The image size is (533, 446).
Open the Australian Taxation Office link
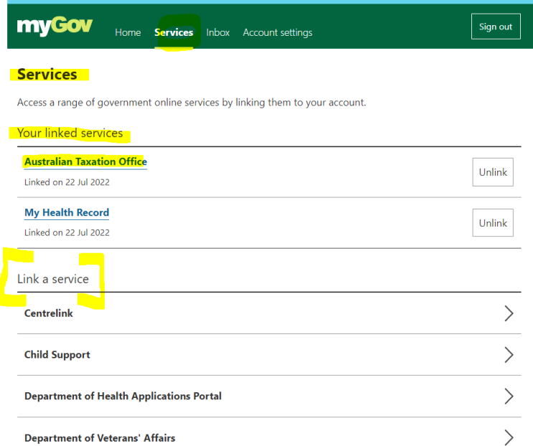click(85, 162)
